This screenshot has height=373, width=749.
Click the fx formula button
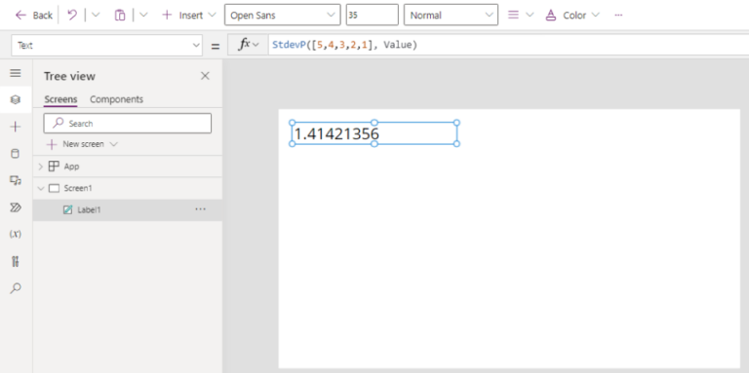[x=248, y=46]
